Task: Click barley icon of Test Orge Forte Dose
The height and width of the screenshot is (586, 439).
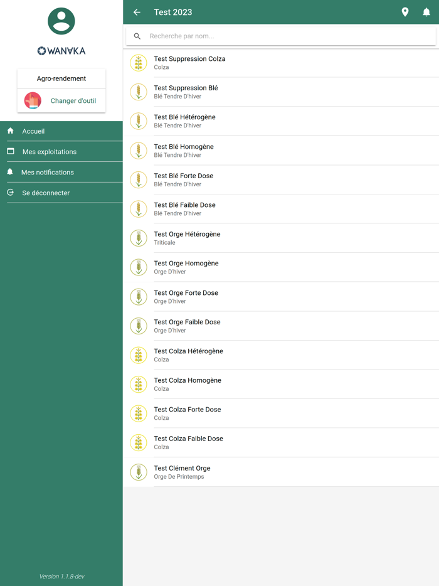Action: coord(139,297)
